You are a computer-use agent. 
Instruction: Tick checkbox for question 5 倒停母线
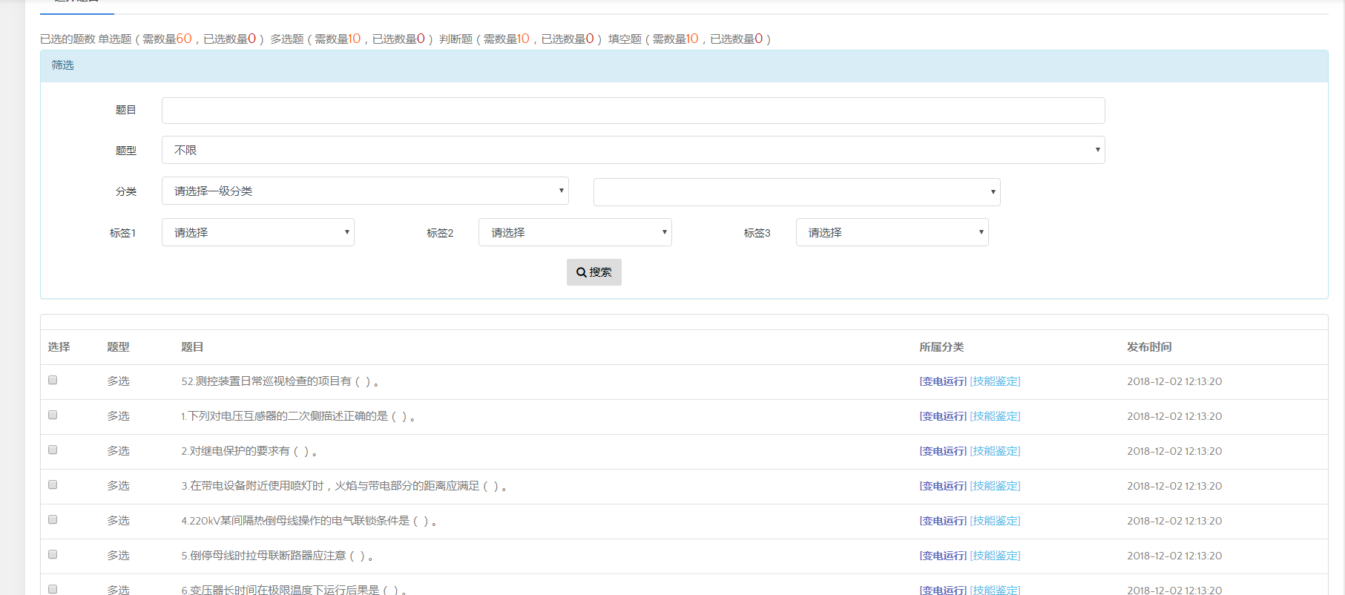click(x=53, y=554)
